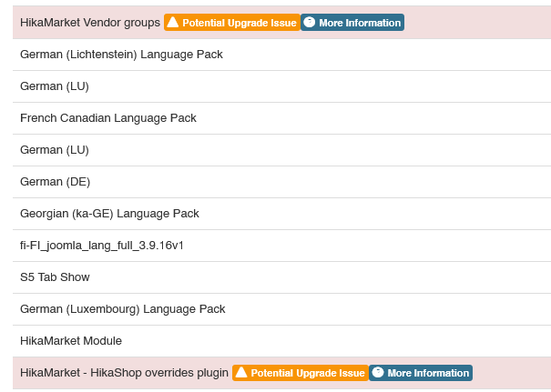Select fi-FI_joomla_lang_full_3.9.16v1 row
This screenshot has height=392, width=551.
pyautogui.click(x=281, y=246)
